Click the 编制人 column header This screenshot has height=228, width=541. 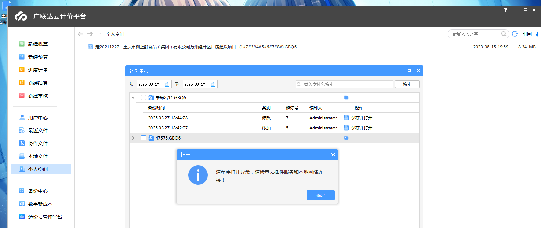click(x=316, y=108)
